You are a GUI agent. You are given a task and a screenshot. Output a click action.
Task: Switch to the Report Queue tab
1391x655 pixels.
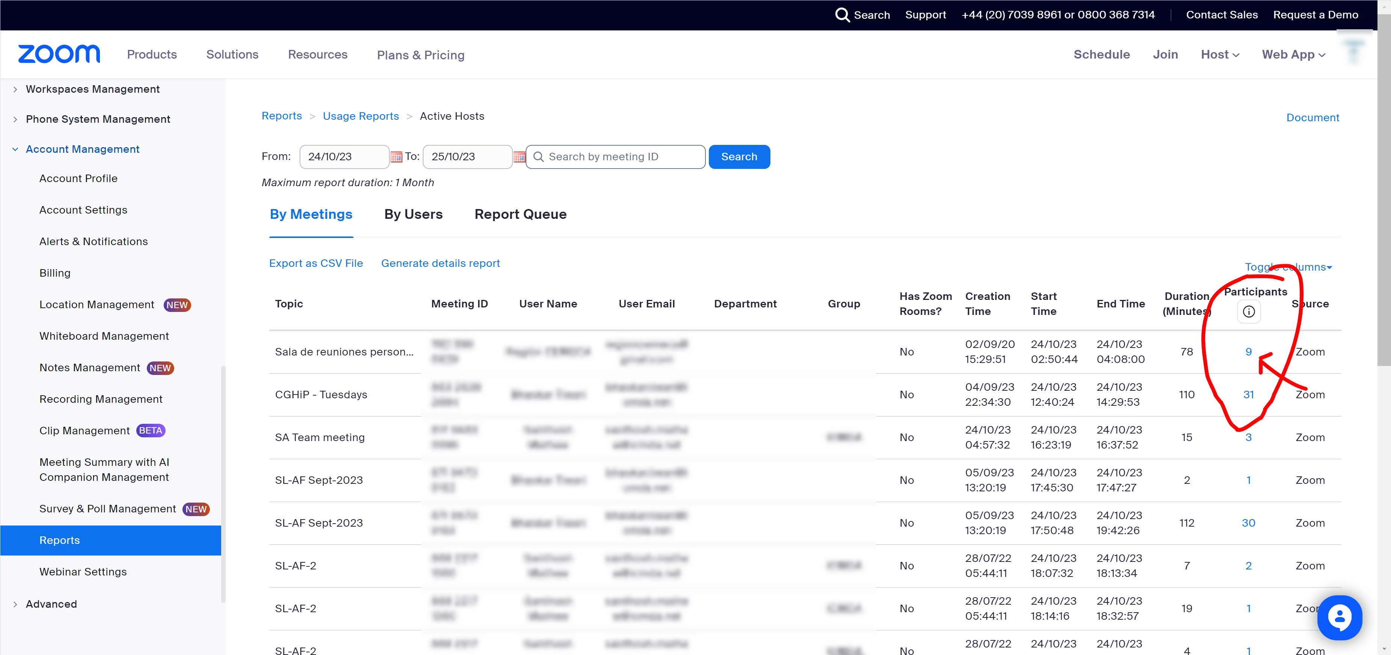coord(520,214)
